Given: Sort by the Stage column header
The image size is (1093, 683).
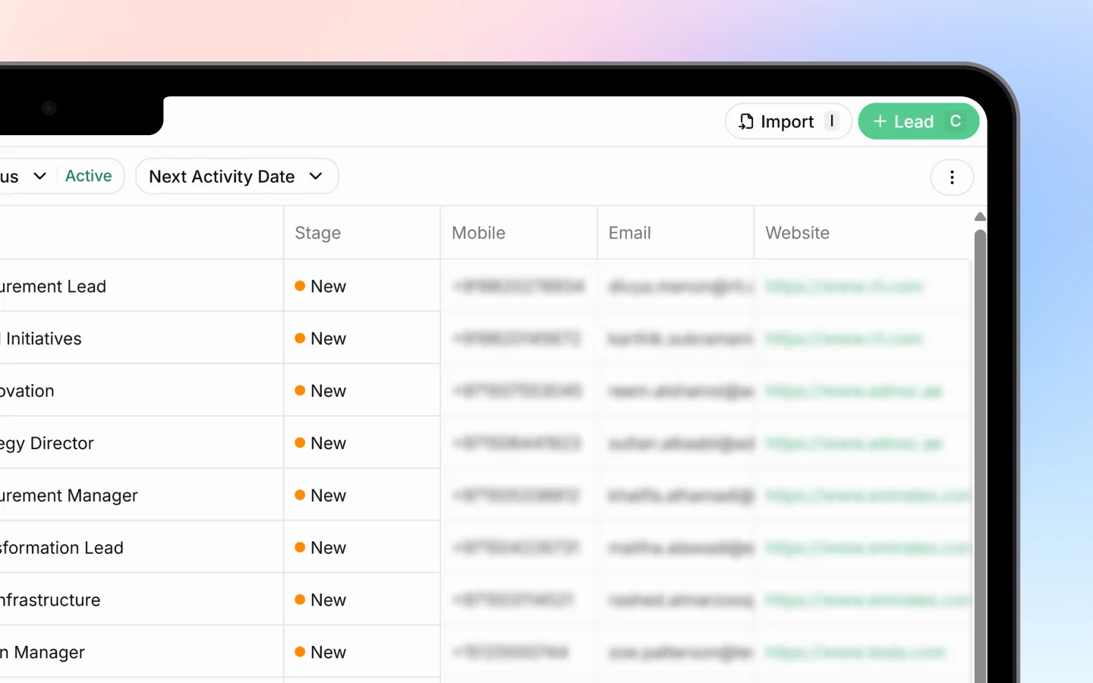Looking at the screenshot, I should (317, 233).
